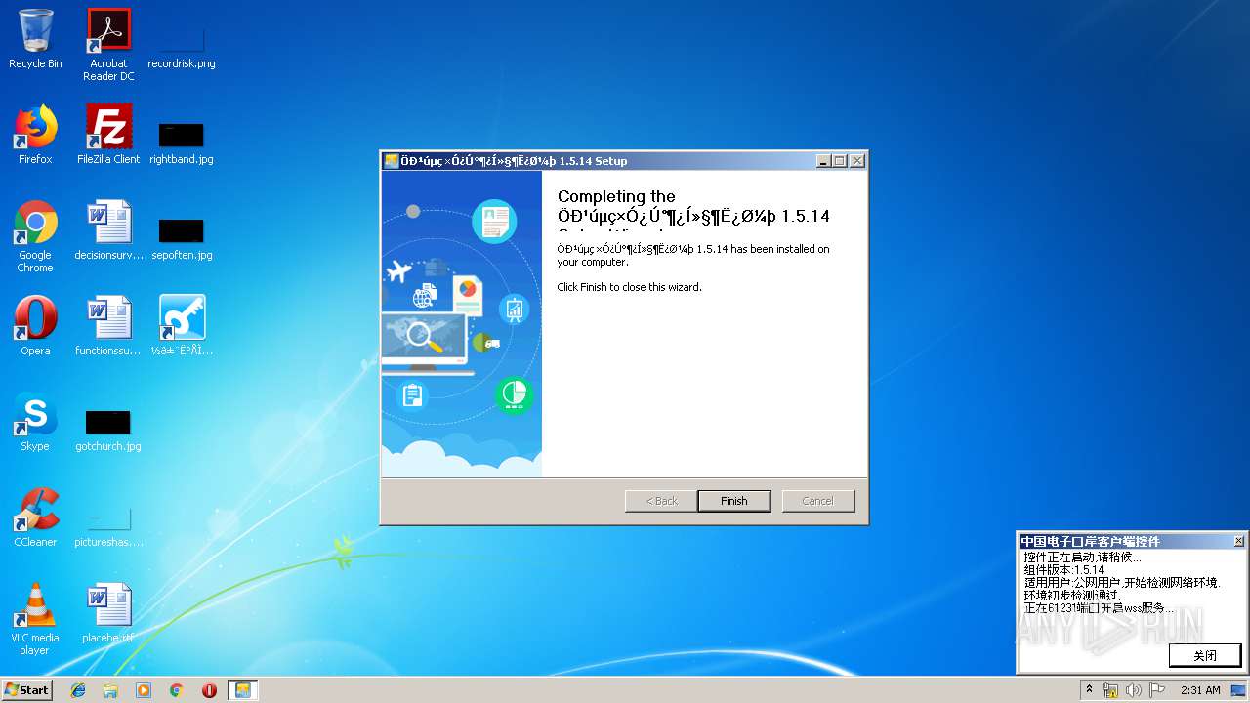
Task: Select the decisionsurv Word document icon
Action: [x=108, y=230]
